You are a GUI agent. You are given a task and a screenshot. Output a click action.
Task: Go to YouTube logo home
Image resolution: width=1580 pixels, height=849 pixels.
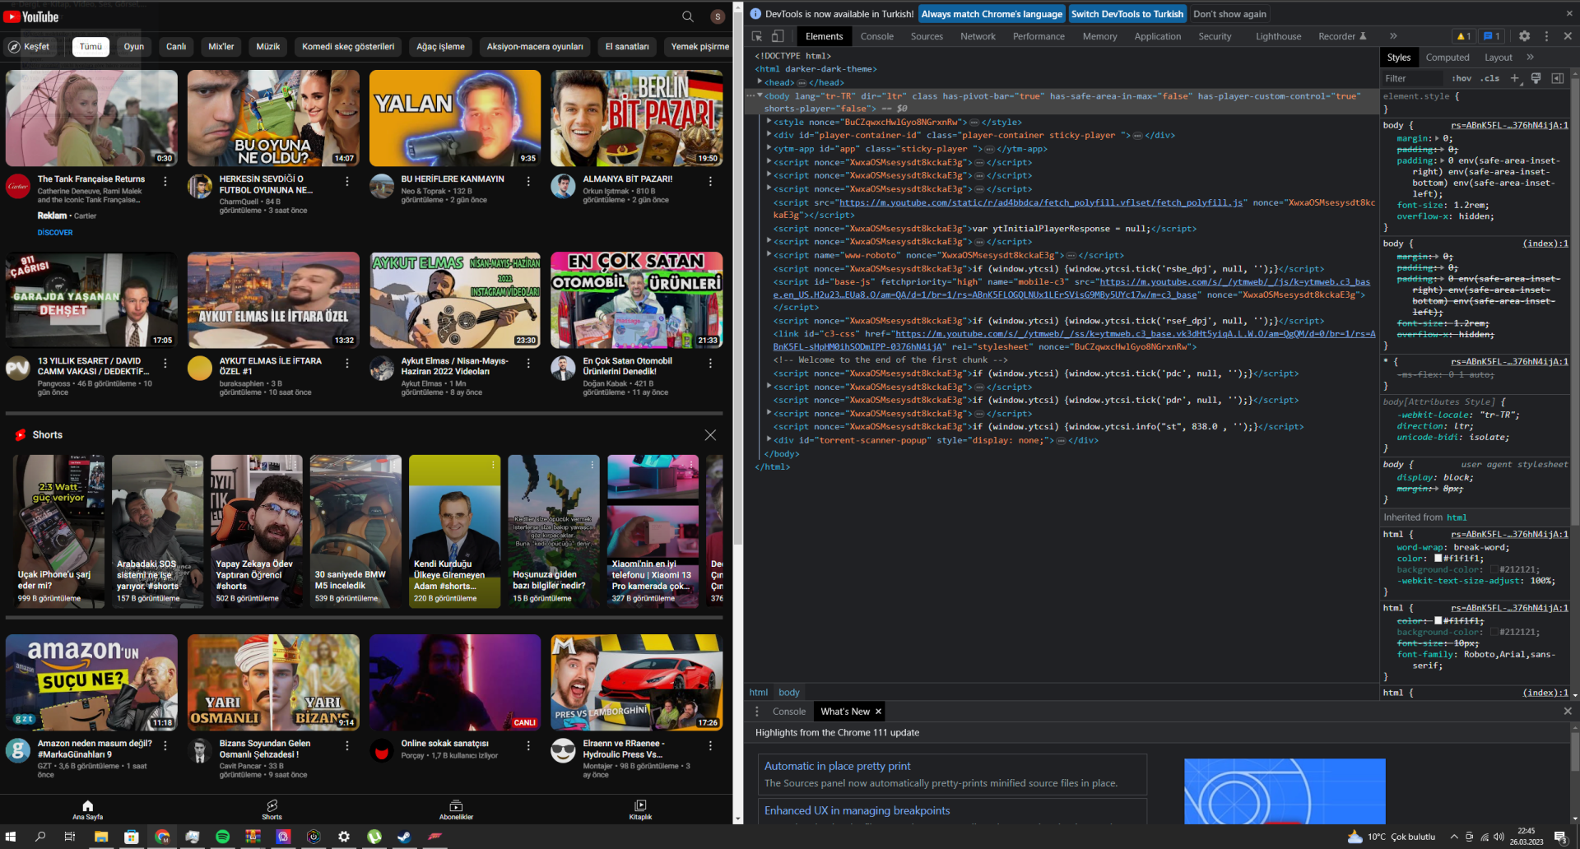pyautogui.click(x=31, y=16)
